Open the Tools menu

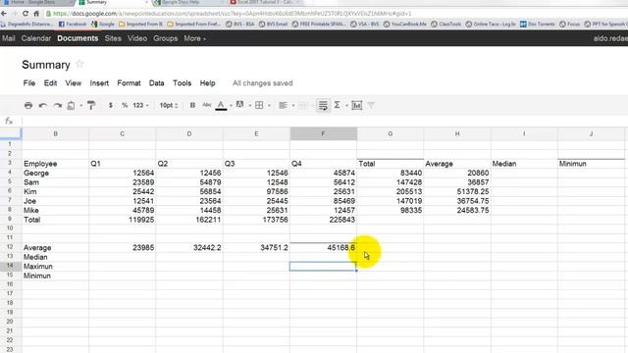(x=182, y=82)
